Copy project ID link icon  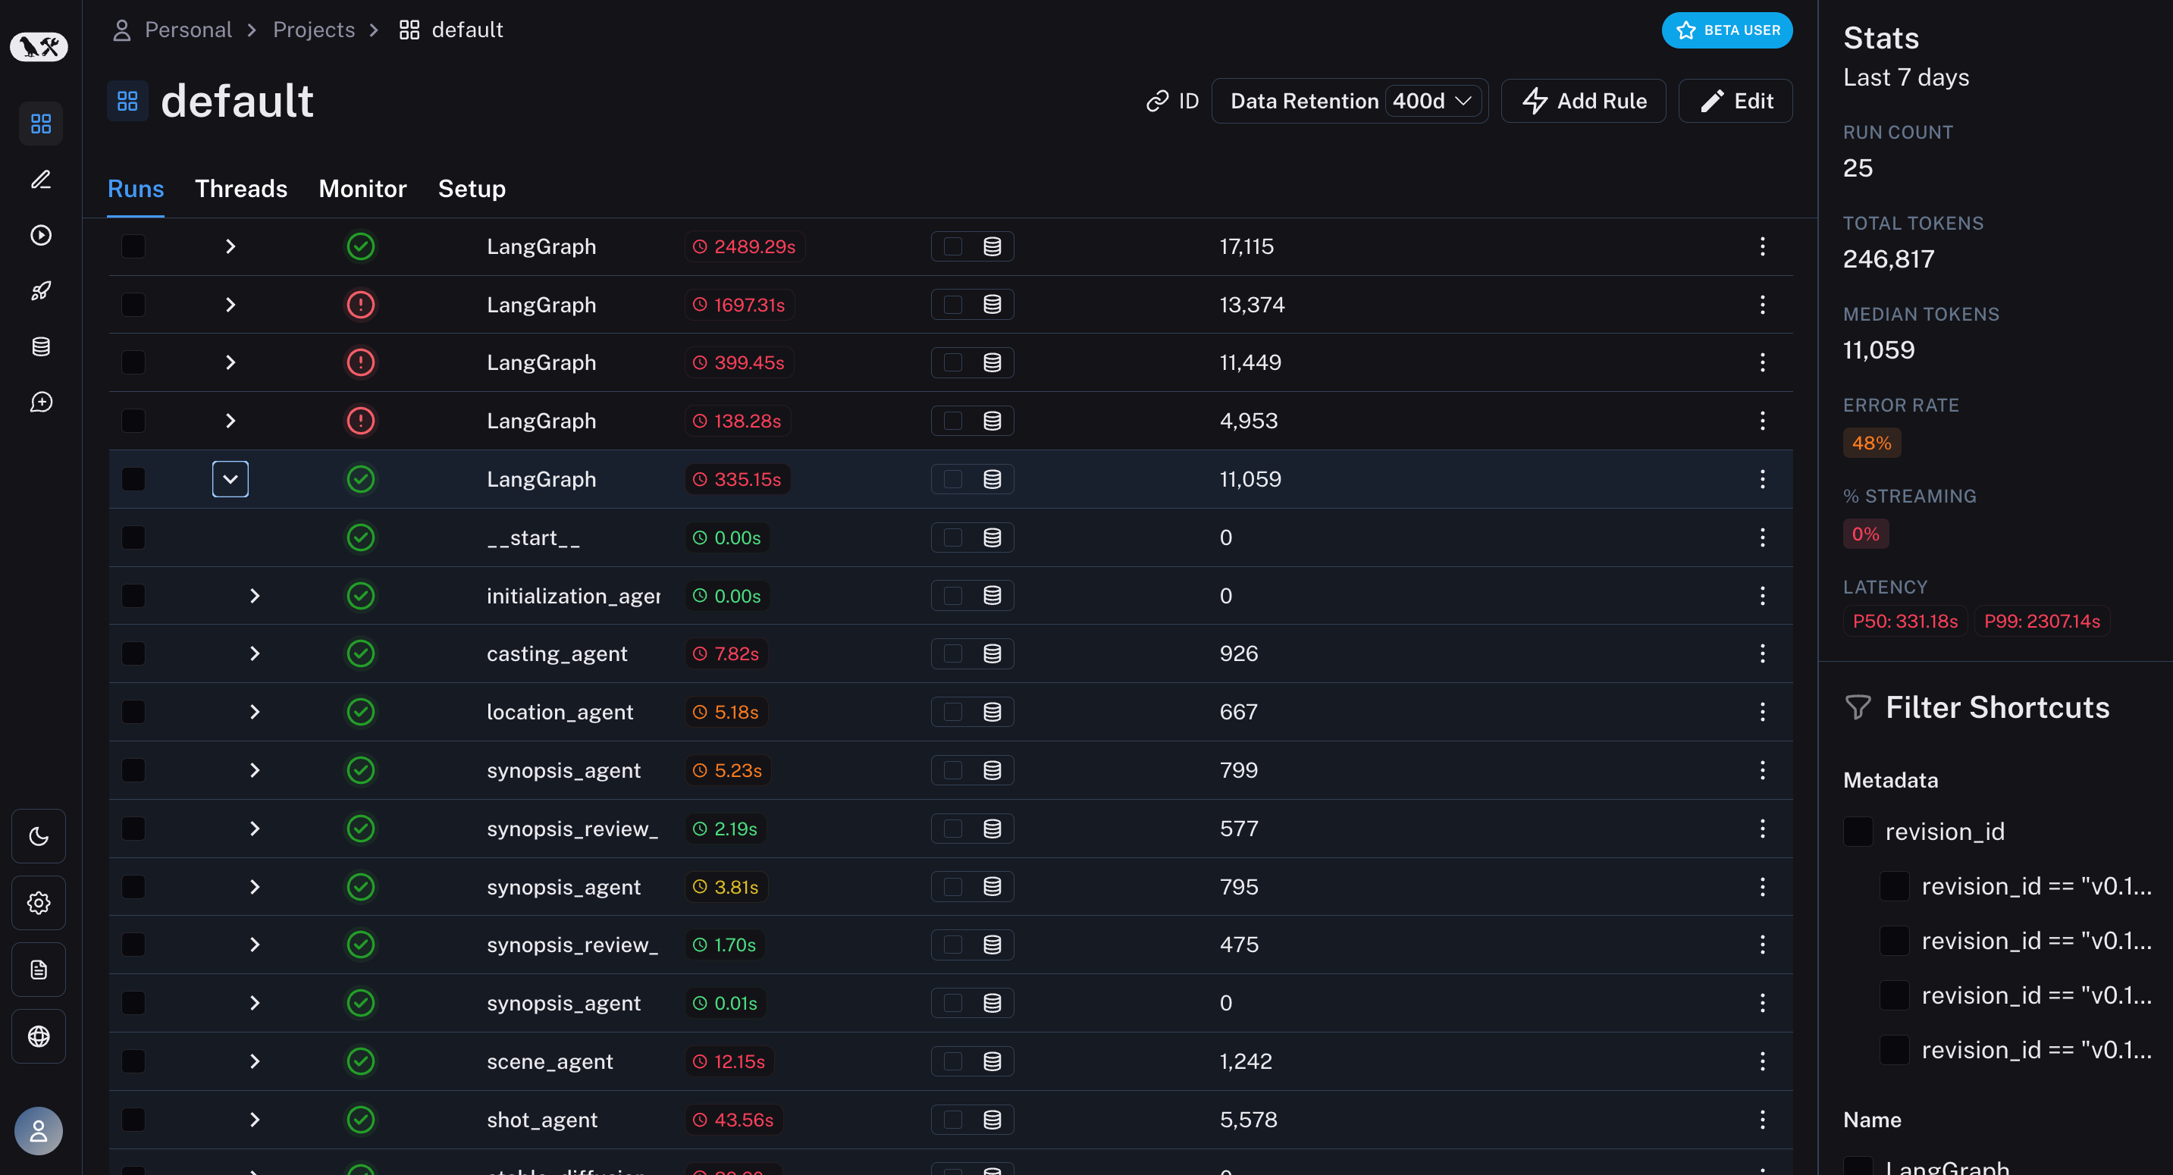(x=1156, y=102)
